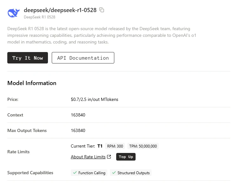Click the Current Tier: label
Image resolution: width=234 pixels, height=185 pixels.
pyautogui.click(x=83, y=146)
